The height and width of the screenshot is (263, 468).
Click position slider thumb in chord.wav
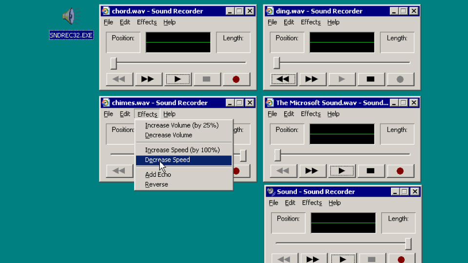114,63
